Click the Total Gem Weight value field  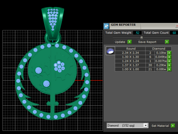(138, 33)
